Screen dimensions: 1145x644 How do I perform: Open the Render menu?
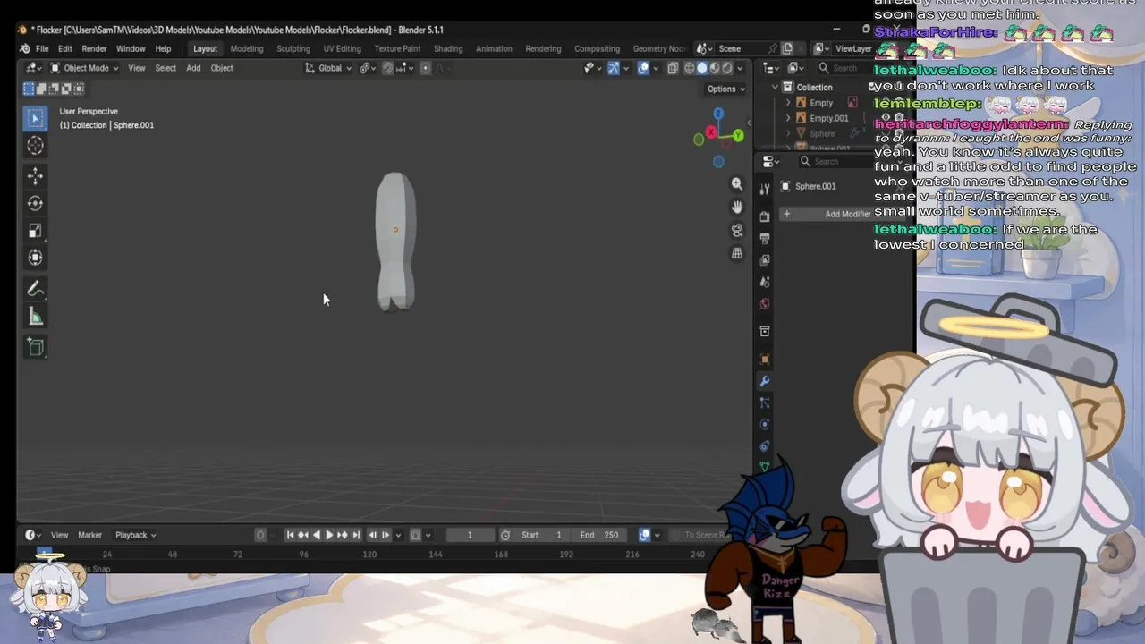(x=94, y=48)
